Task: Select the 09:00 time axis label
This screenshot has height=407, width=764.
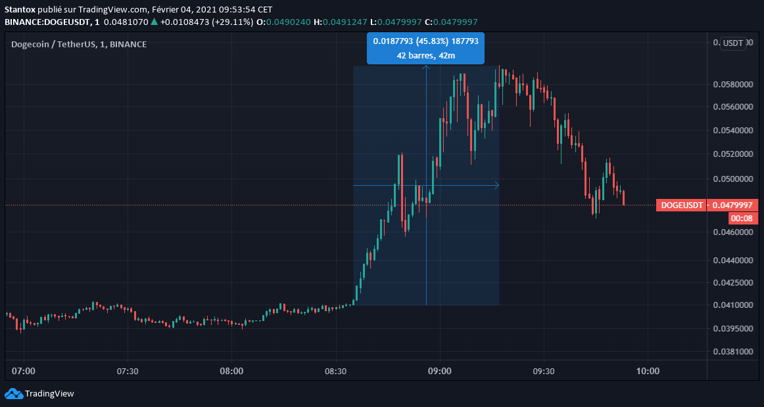Action: (x=439, y=371)
